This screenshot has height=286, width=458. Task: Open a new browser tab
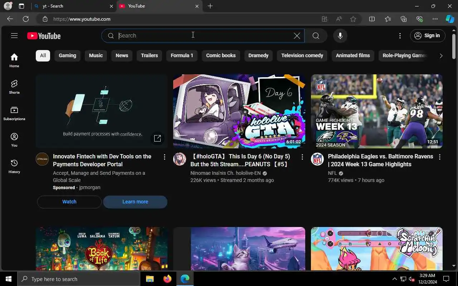[210, 6]
